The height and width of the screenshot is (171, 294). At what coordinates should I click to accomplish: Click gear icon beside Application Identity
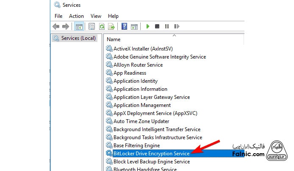pyautogui.click(x=109, y=81)
